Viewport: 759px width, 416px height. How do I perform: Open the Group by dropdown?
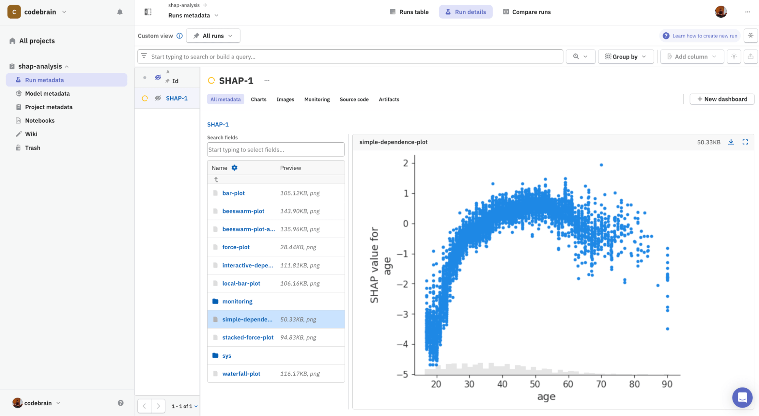coord(625,56)
